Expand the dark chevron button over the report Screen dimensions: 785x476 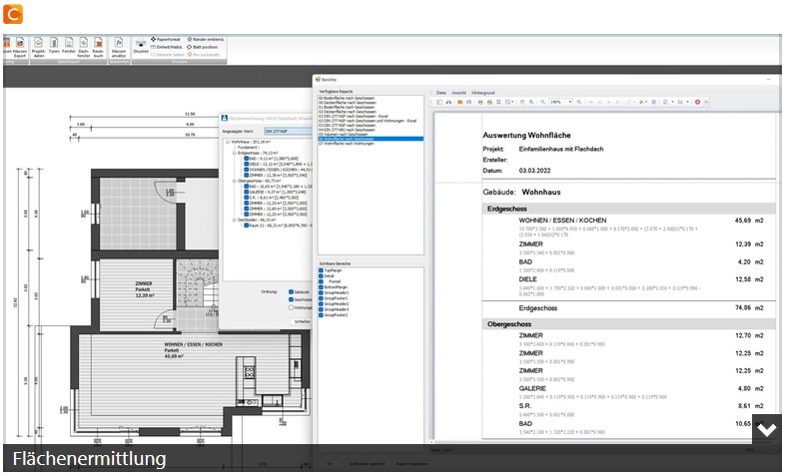click(766, 429)
